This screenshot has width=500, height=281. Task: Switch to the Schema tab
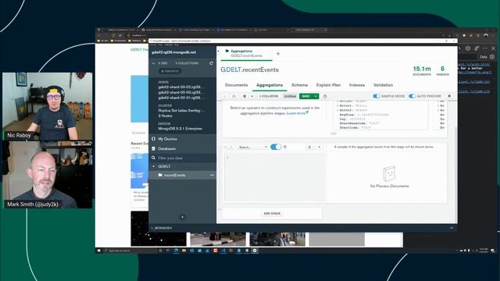[299, 85]
